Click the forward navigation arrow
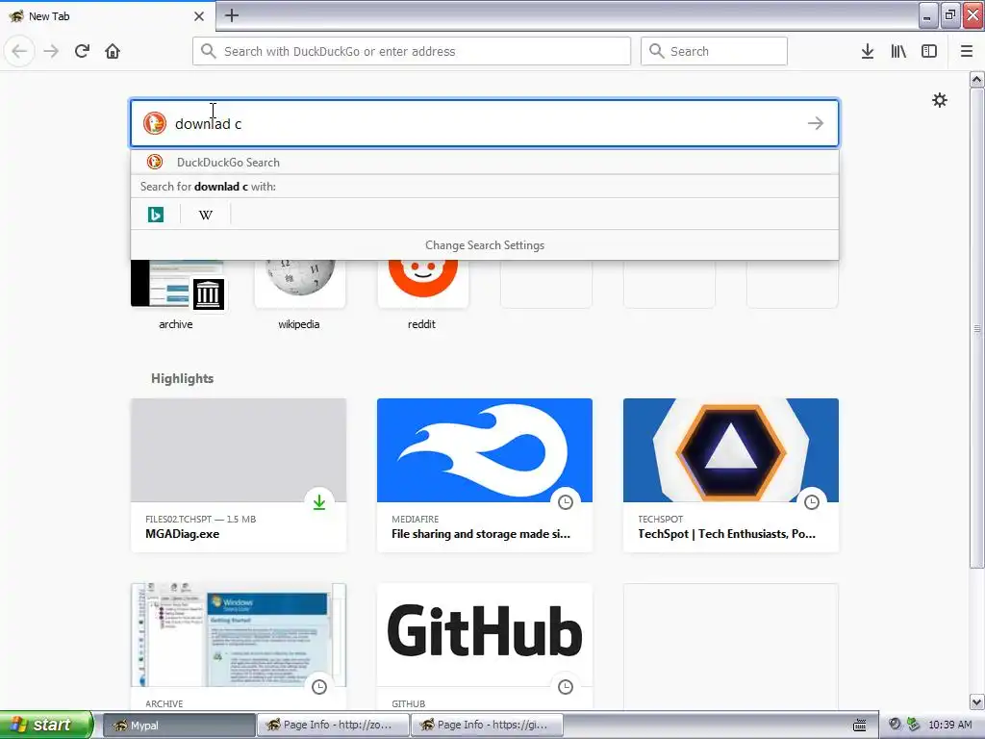 (x=51, y=51)
